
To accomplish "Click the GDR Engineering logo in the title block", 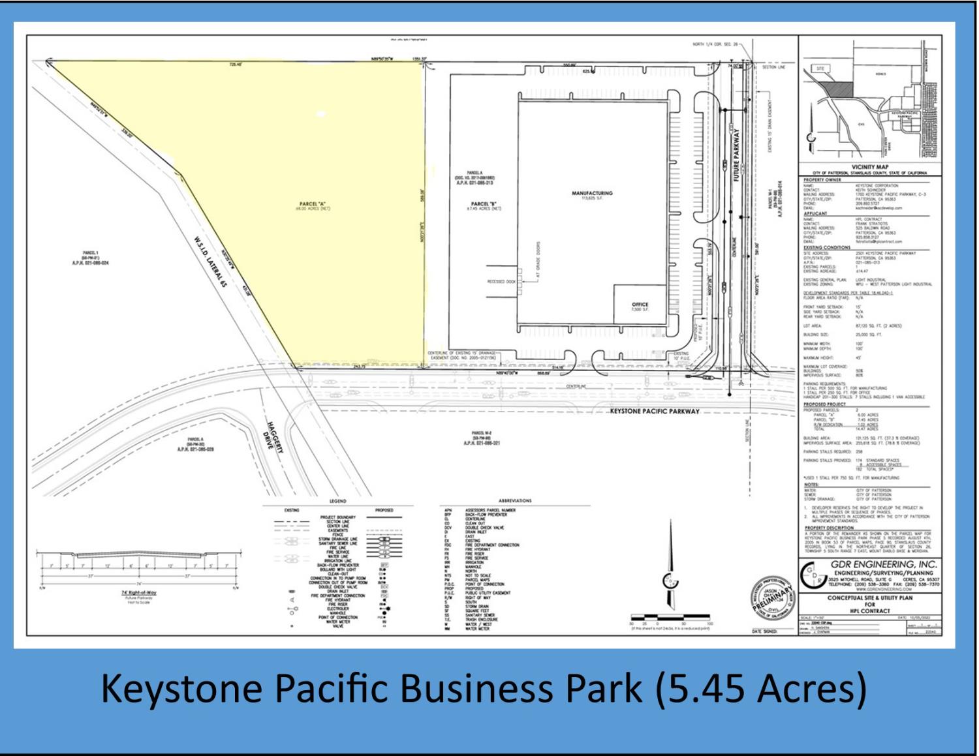I will click(x=814, y=575).
